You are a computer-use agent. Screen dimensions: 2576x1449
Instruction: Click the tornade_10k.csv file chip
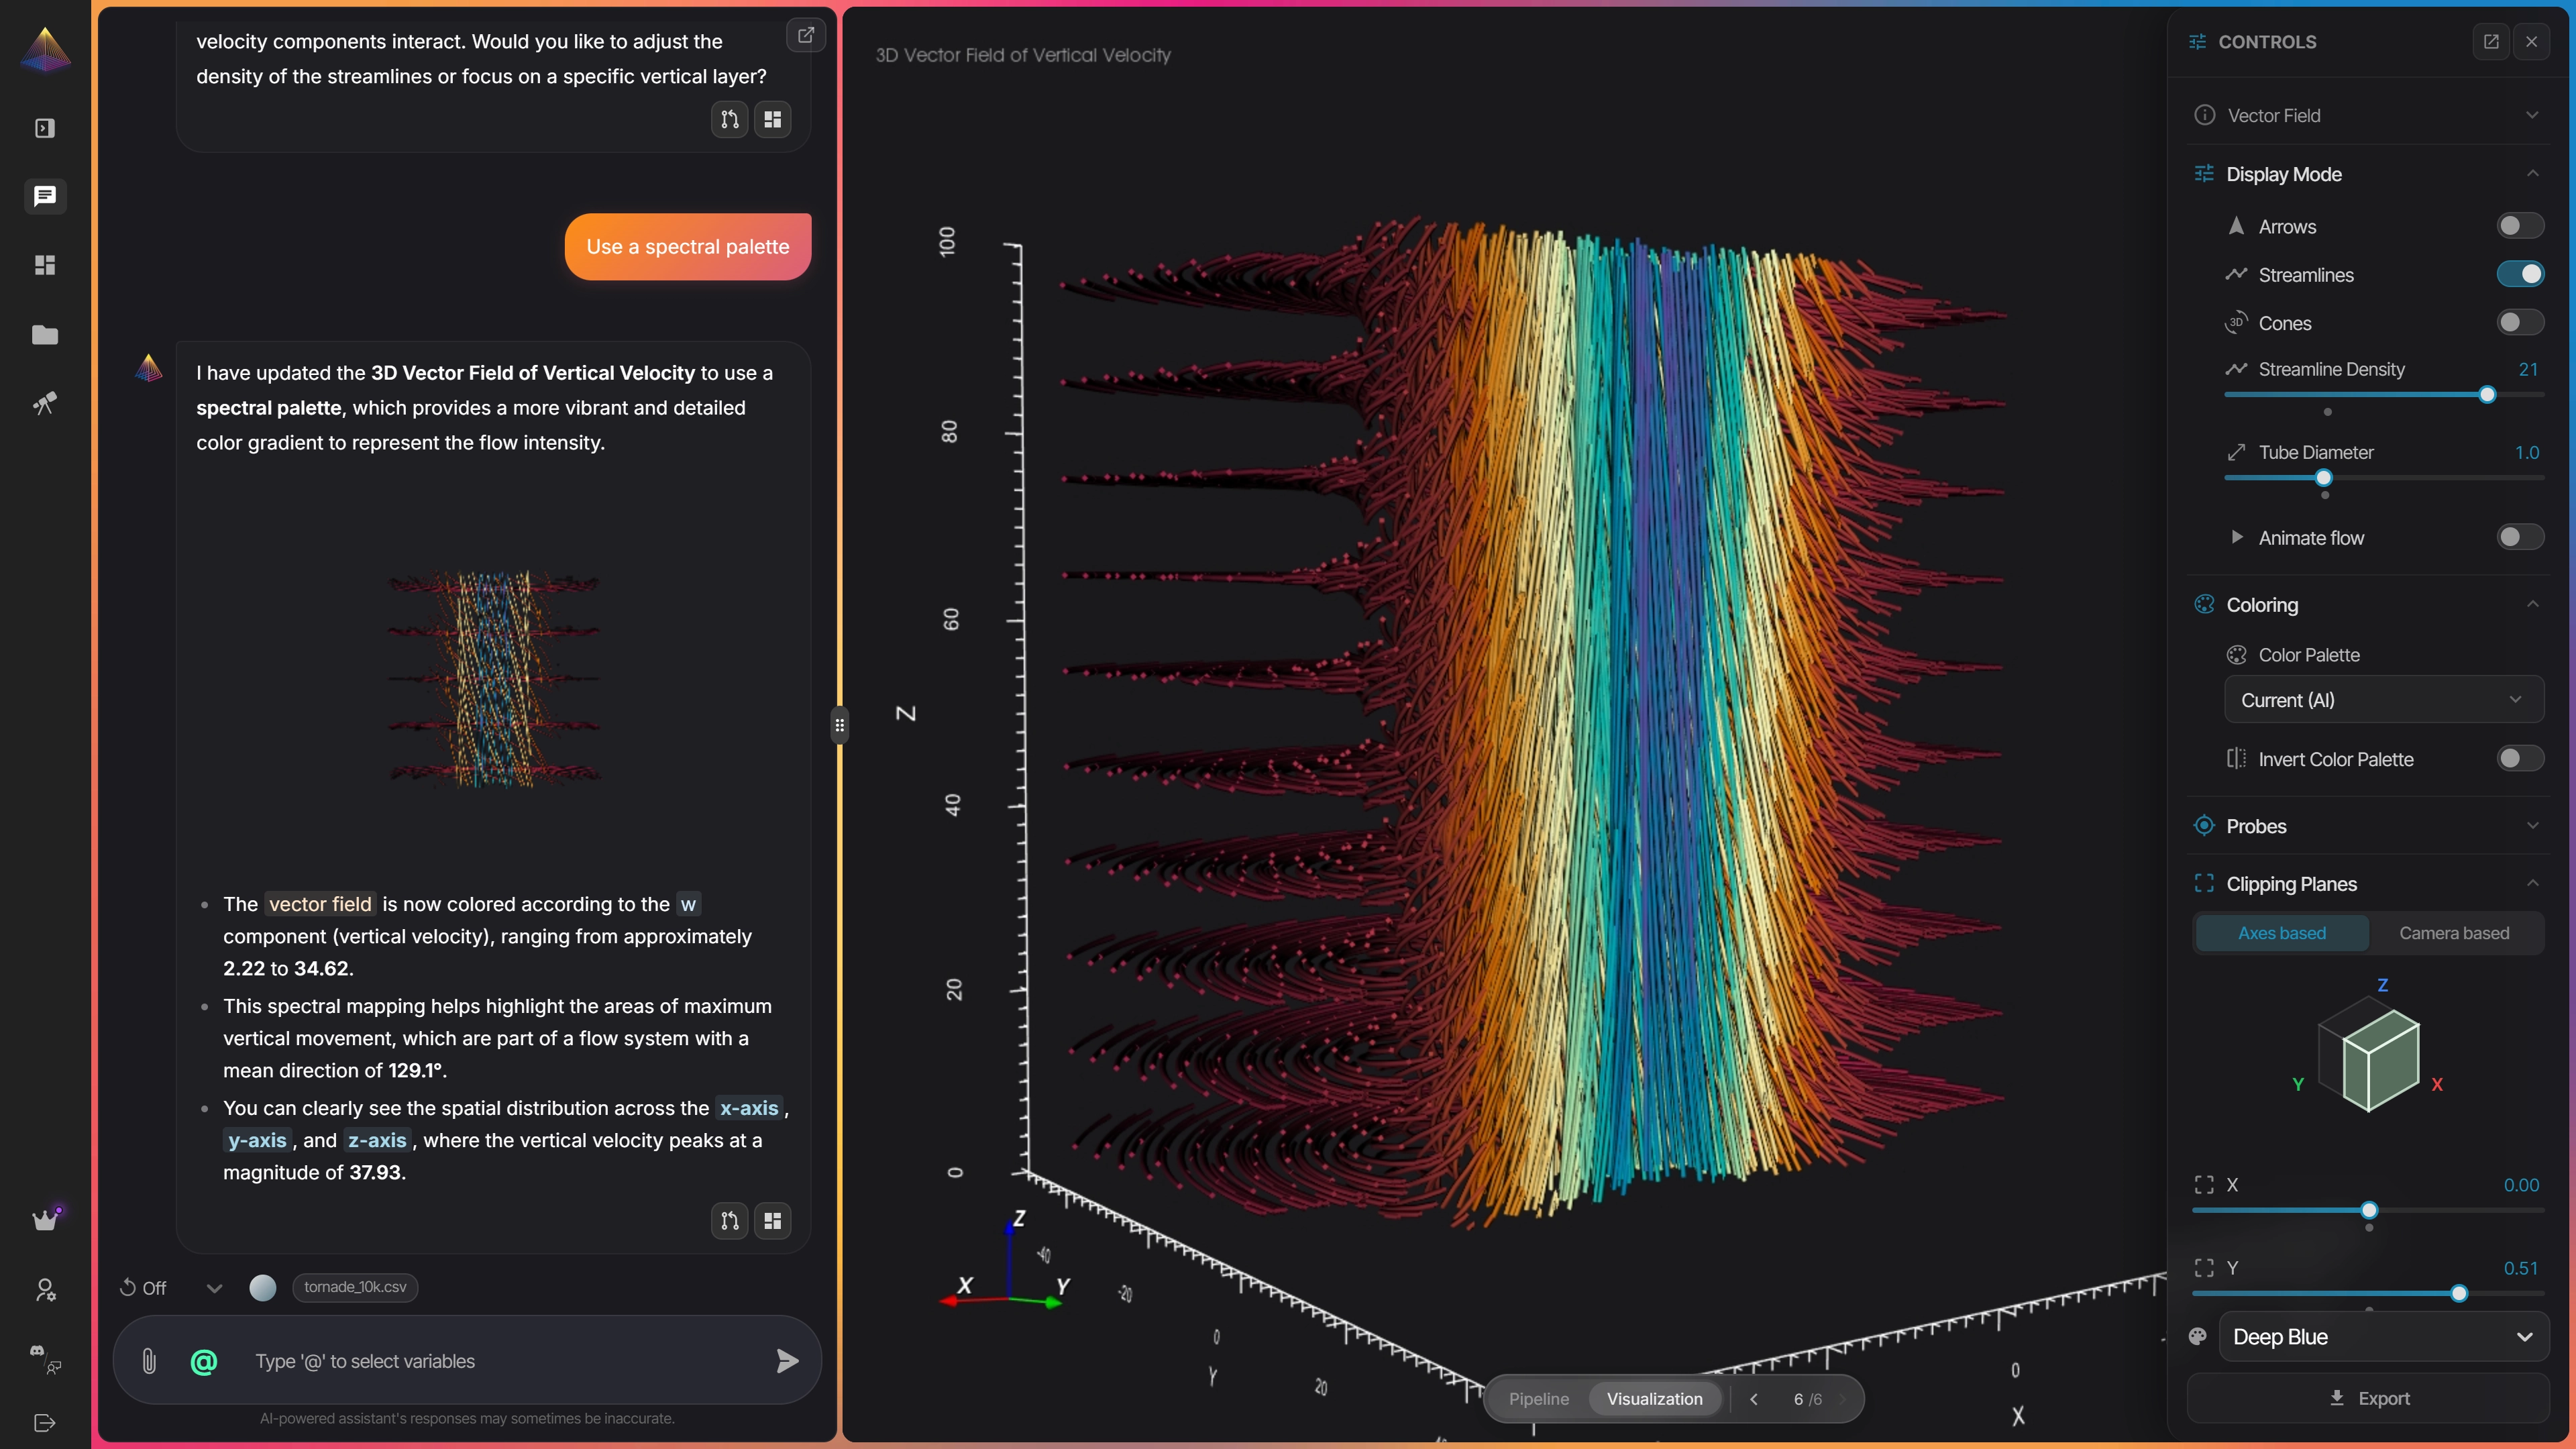(x=355, y=1287)
